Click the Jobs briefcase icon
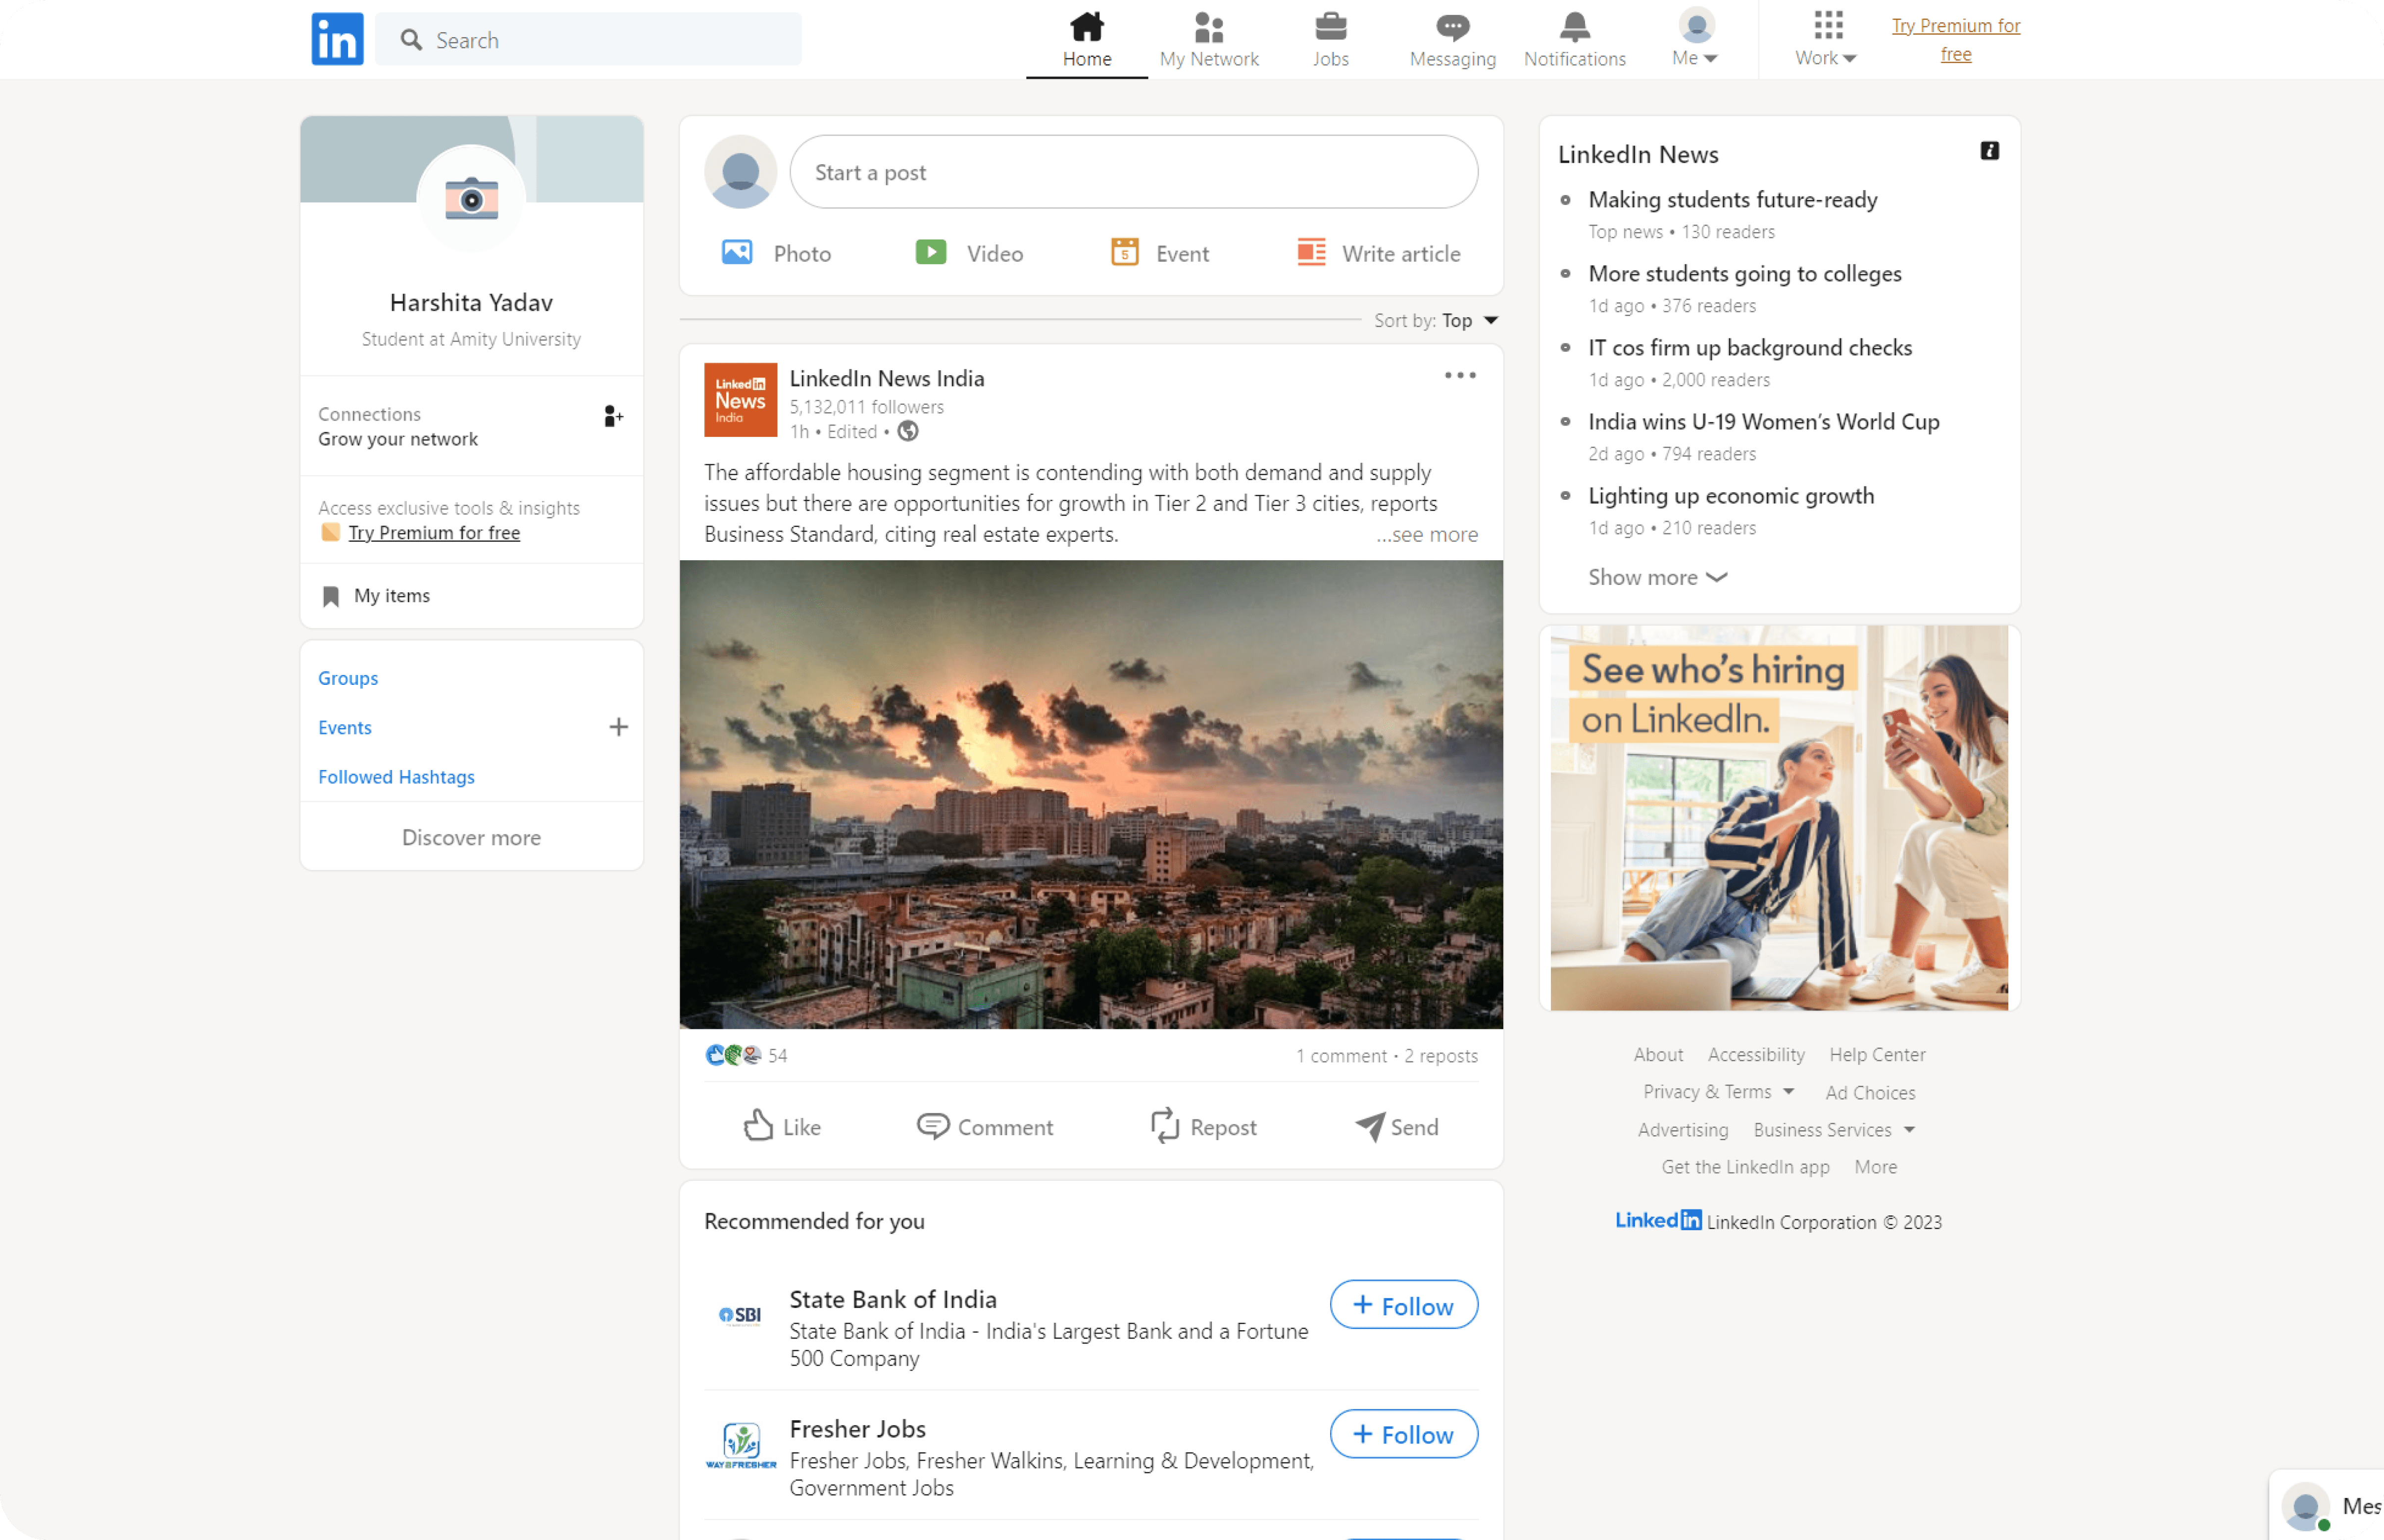Screen dimensions: 2384x1540 click(x=1330, y=28)
